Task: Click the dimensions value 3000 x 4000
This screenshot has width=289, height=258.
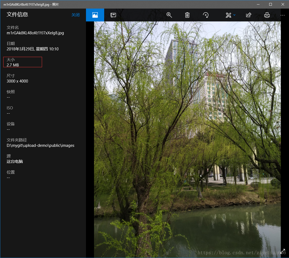Action: point(17,81)
